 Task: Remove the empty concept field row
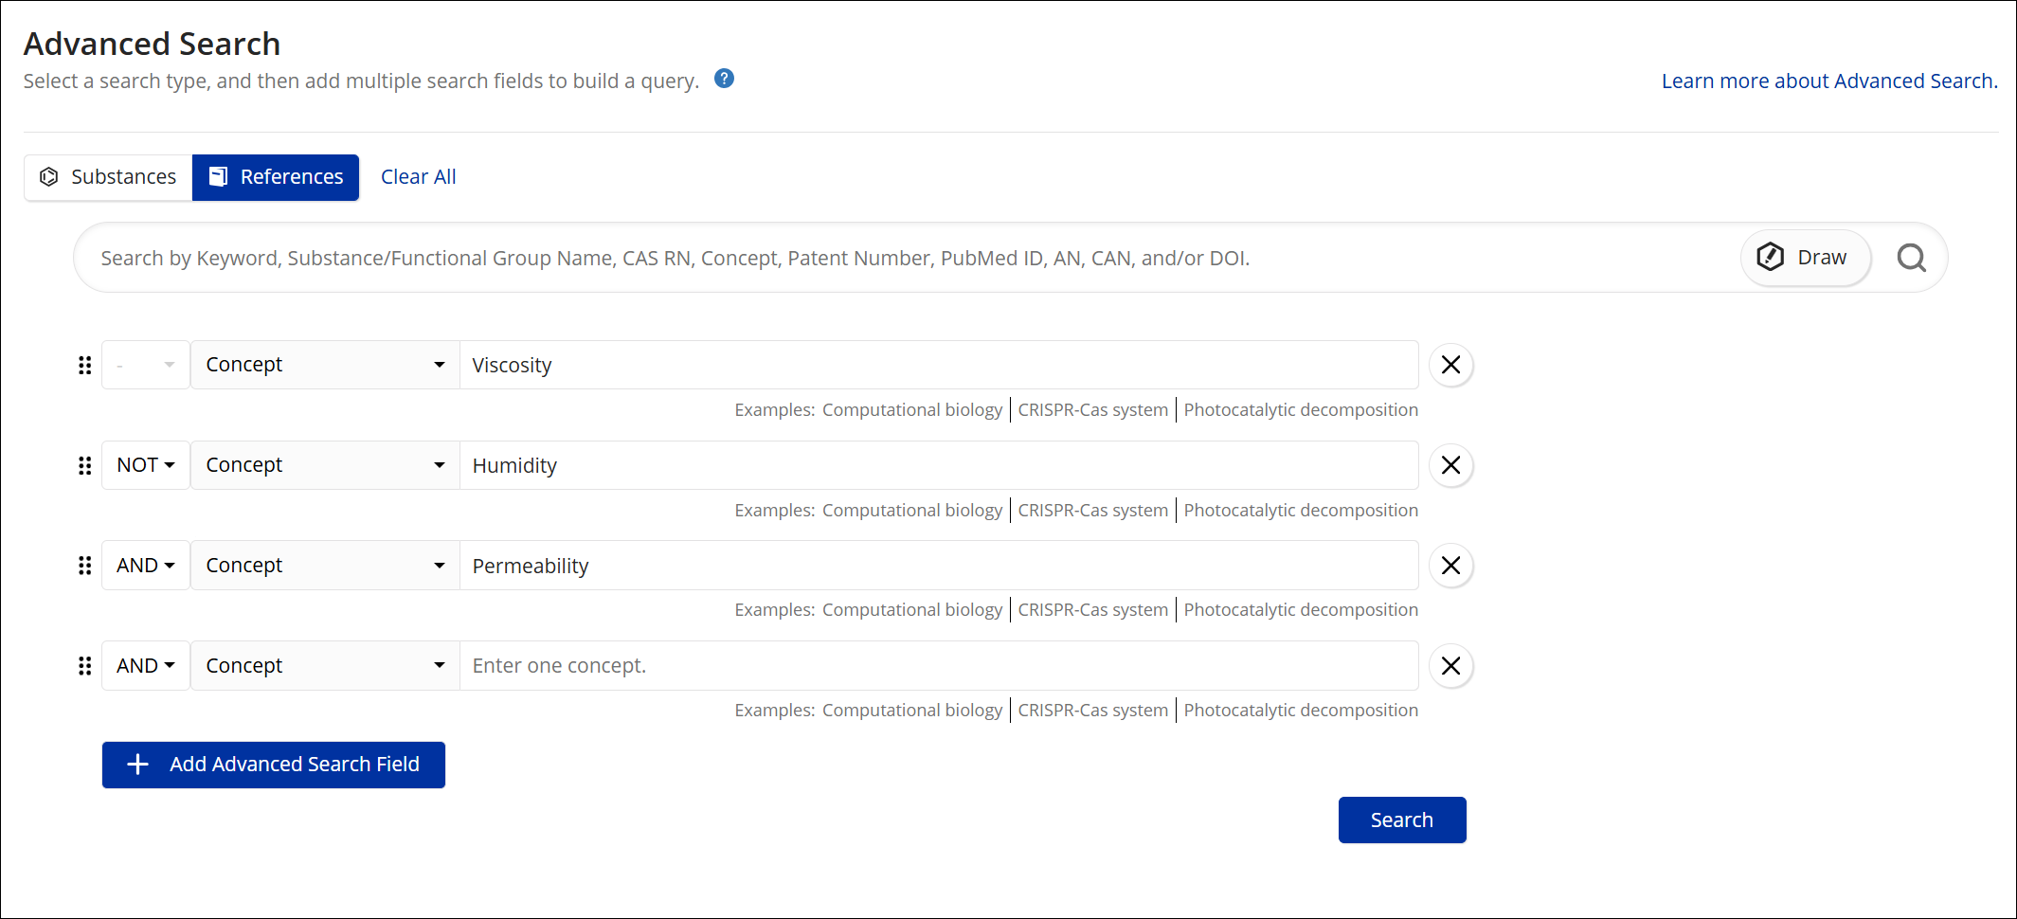coord(1450,666)
